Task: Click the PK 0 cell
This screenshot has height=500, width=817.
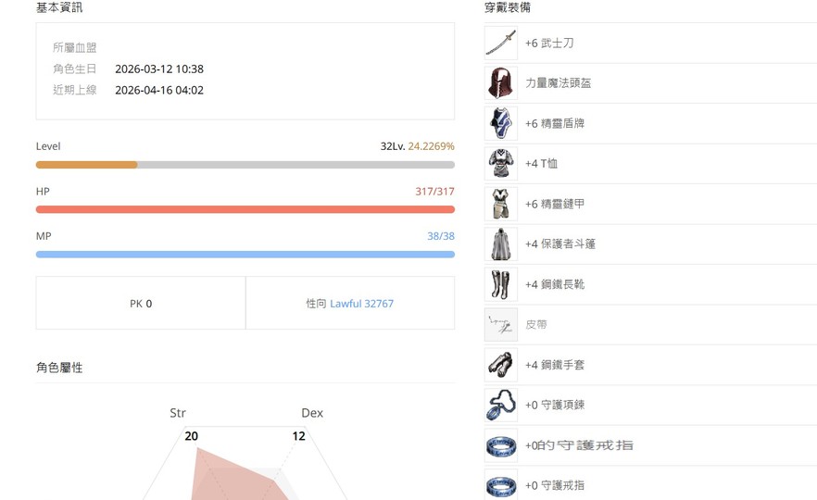Action: [x=141, y=303]
